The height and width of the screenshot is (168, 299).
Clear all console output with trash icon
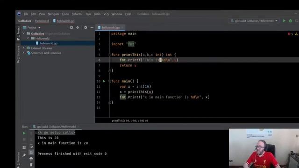click(x=31, y=165)
